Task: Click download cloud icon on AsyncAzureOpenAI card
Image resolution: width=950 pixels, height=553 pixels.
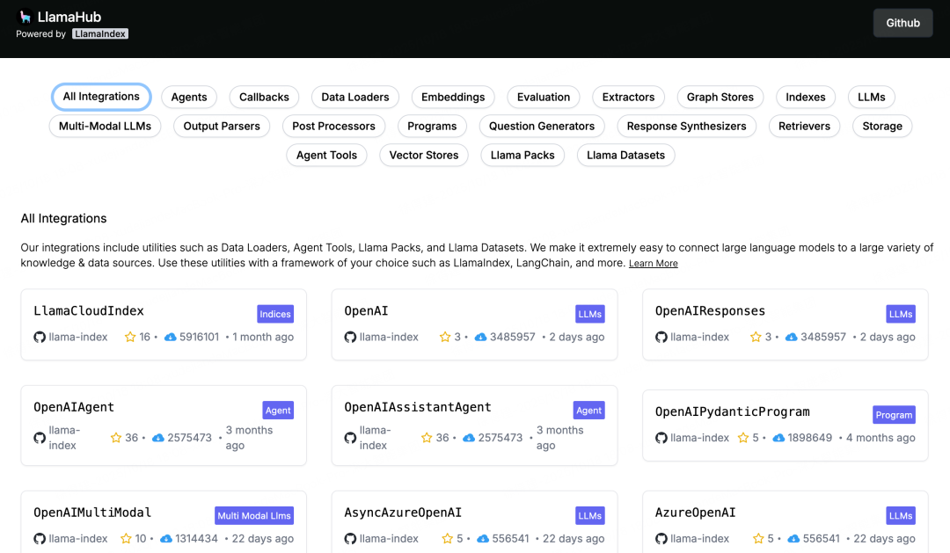Action: [483, 538]
